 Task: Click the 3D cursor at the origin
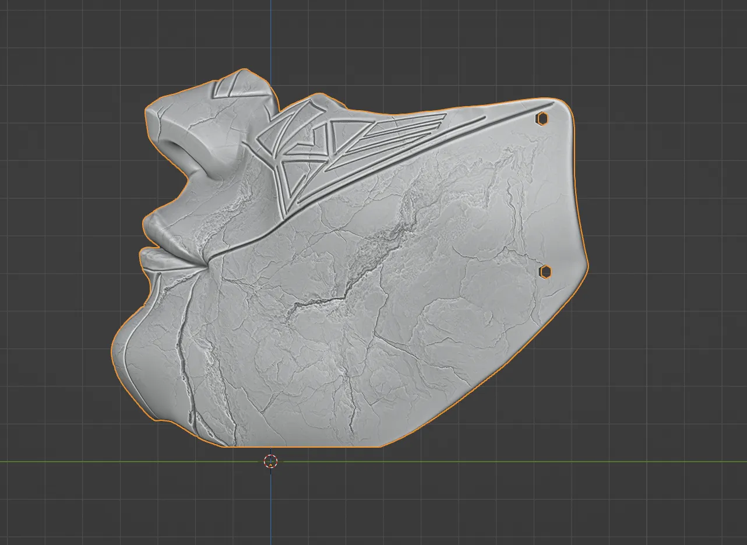[271, 462]
